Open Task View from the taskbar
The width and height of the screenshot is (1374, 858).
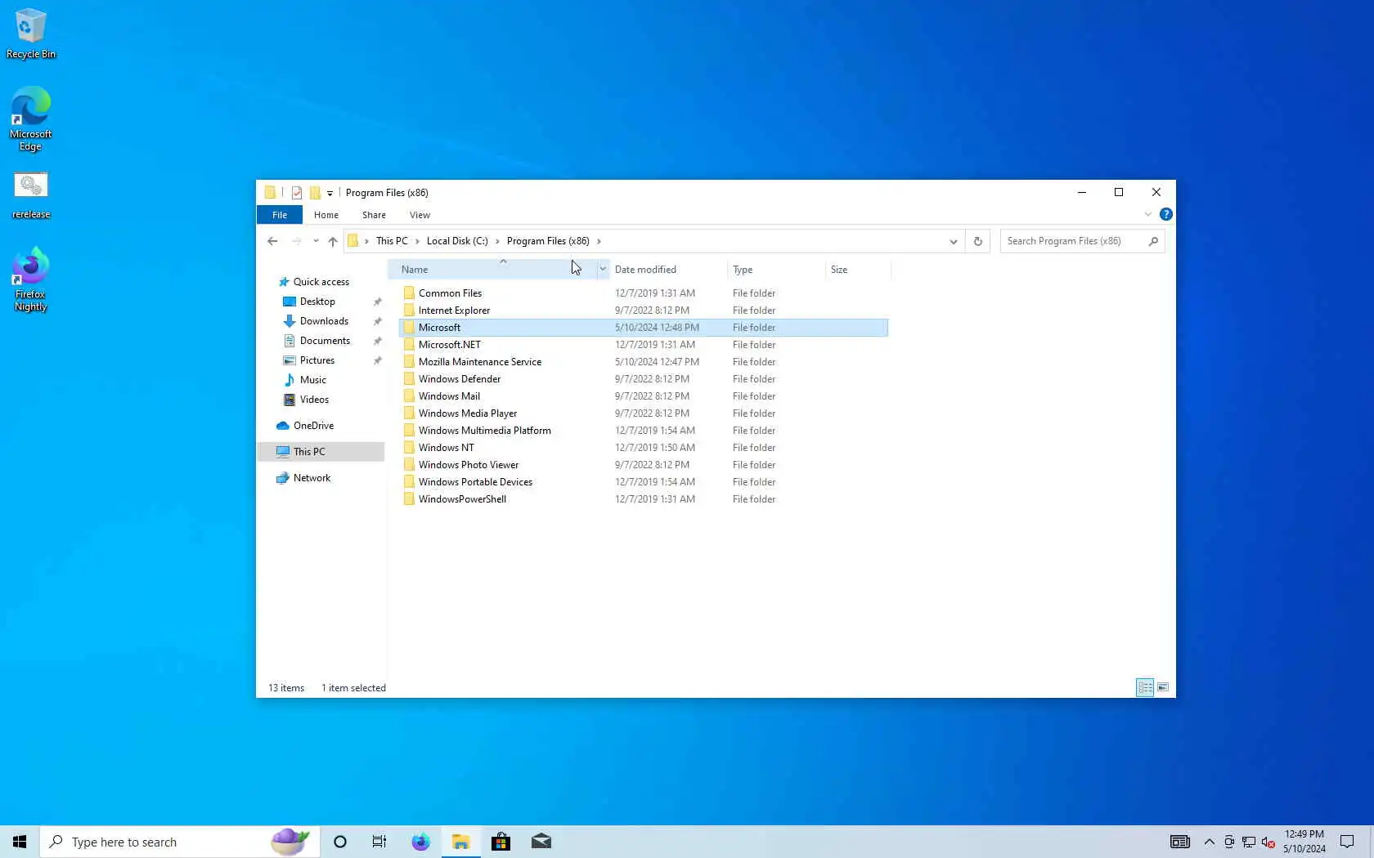(379, 842)
